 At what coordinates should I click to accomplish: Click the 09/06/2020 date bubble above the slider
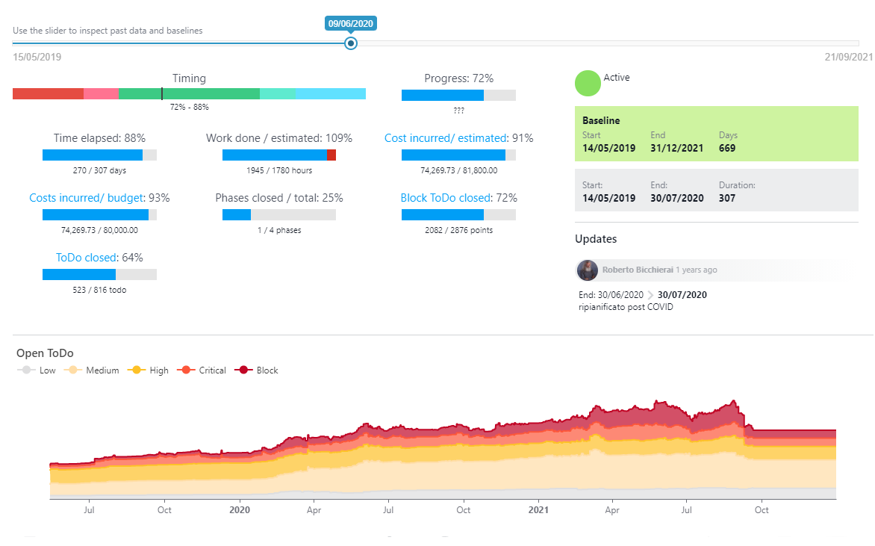tap(350, 23)
